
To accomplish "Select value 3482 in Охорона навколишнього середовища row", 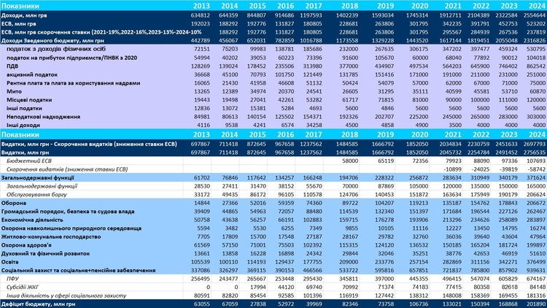I will [231, 228].
